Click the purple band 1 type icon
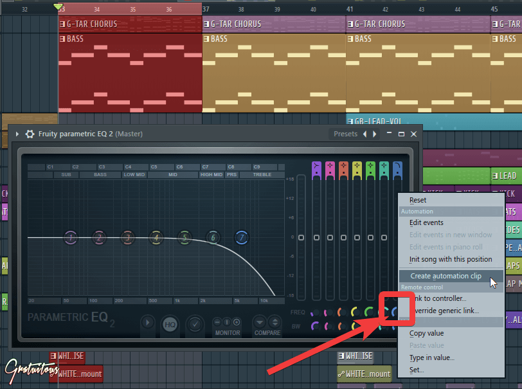The width and height of the screenshot is (522, 389). click(x=316, y=170)
